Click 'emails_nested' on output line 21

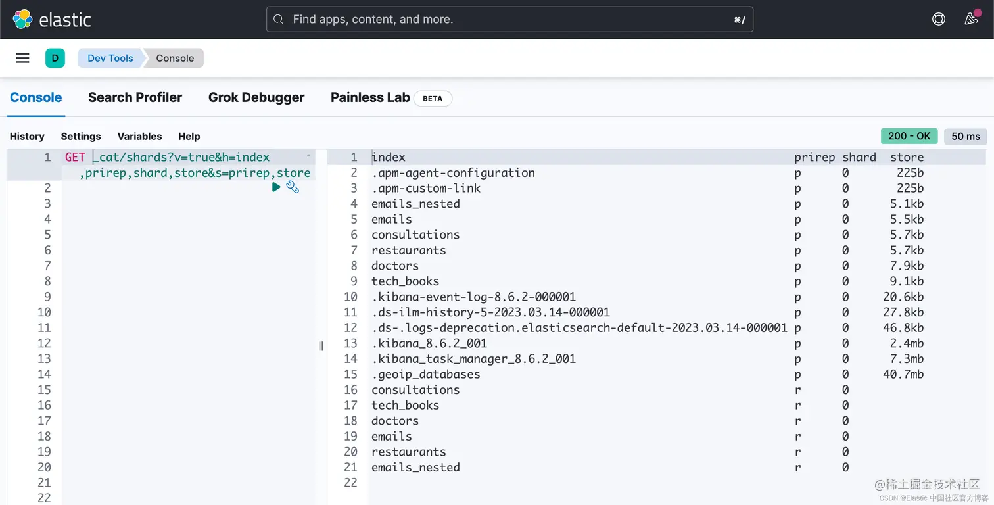point(415,468)
